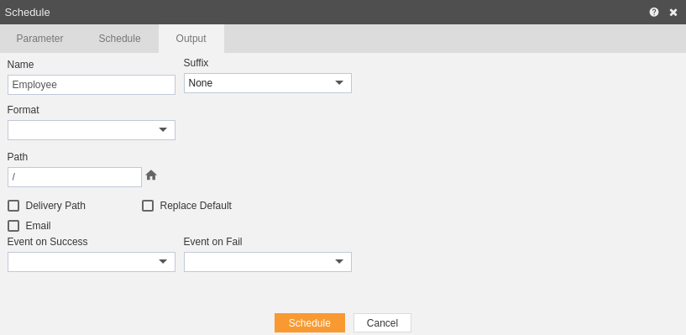Click the orange Schedule button
686x335 pixels.
point(310,322)
